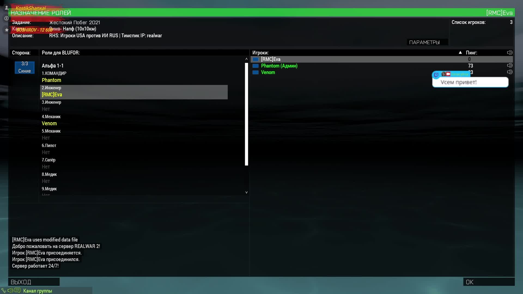523x294 pixels.
Task: Click the star icon at left overlay
Action: click(x=7, y=30)
